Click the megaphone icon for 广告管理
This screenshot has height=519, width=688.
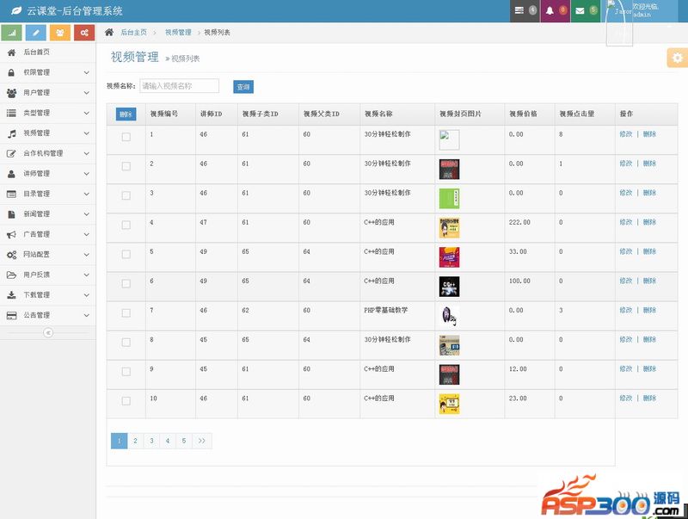coord(11,234)
